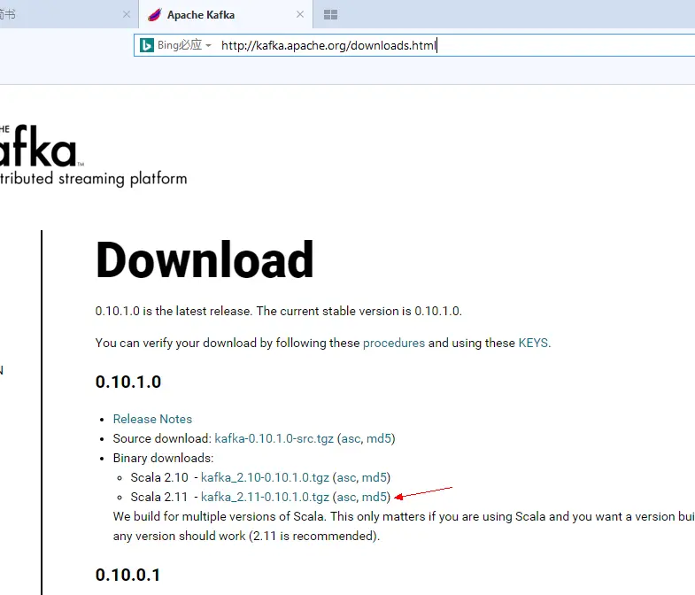Select the Apache Kafka tab
695x595 pixels.
(226, 15)
